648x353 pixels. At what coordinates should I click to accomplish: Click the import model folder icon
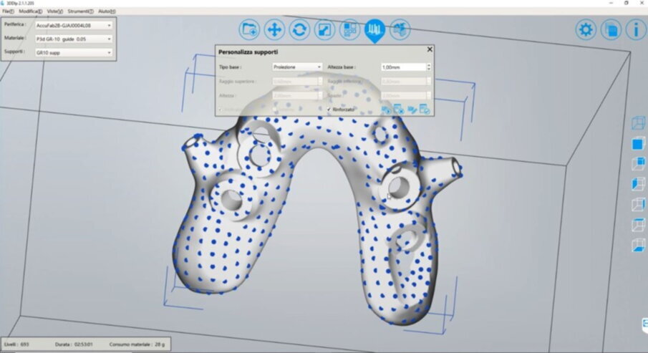pyautogui.click(x=250, y=29)
